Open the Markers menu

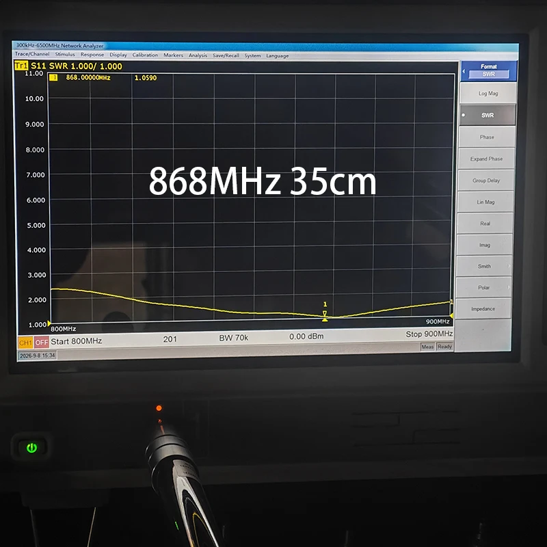click(173, 55)
